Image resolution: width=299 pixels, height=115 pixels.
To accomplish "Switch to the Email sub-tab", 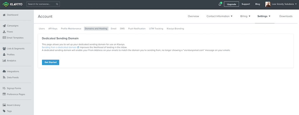I will (114, 29).
